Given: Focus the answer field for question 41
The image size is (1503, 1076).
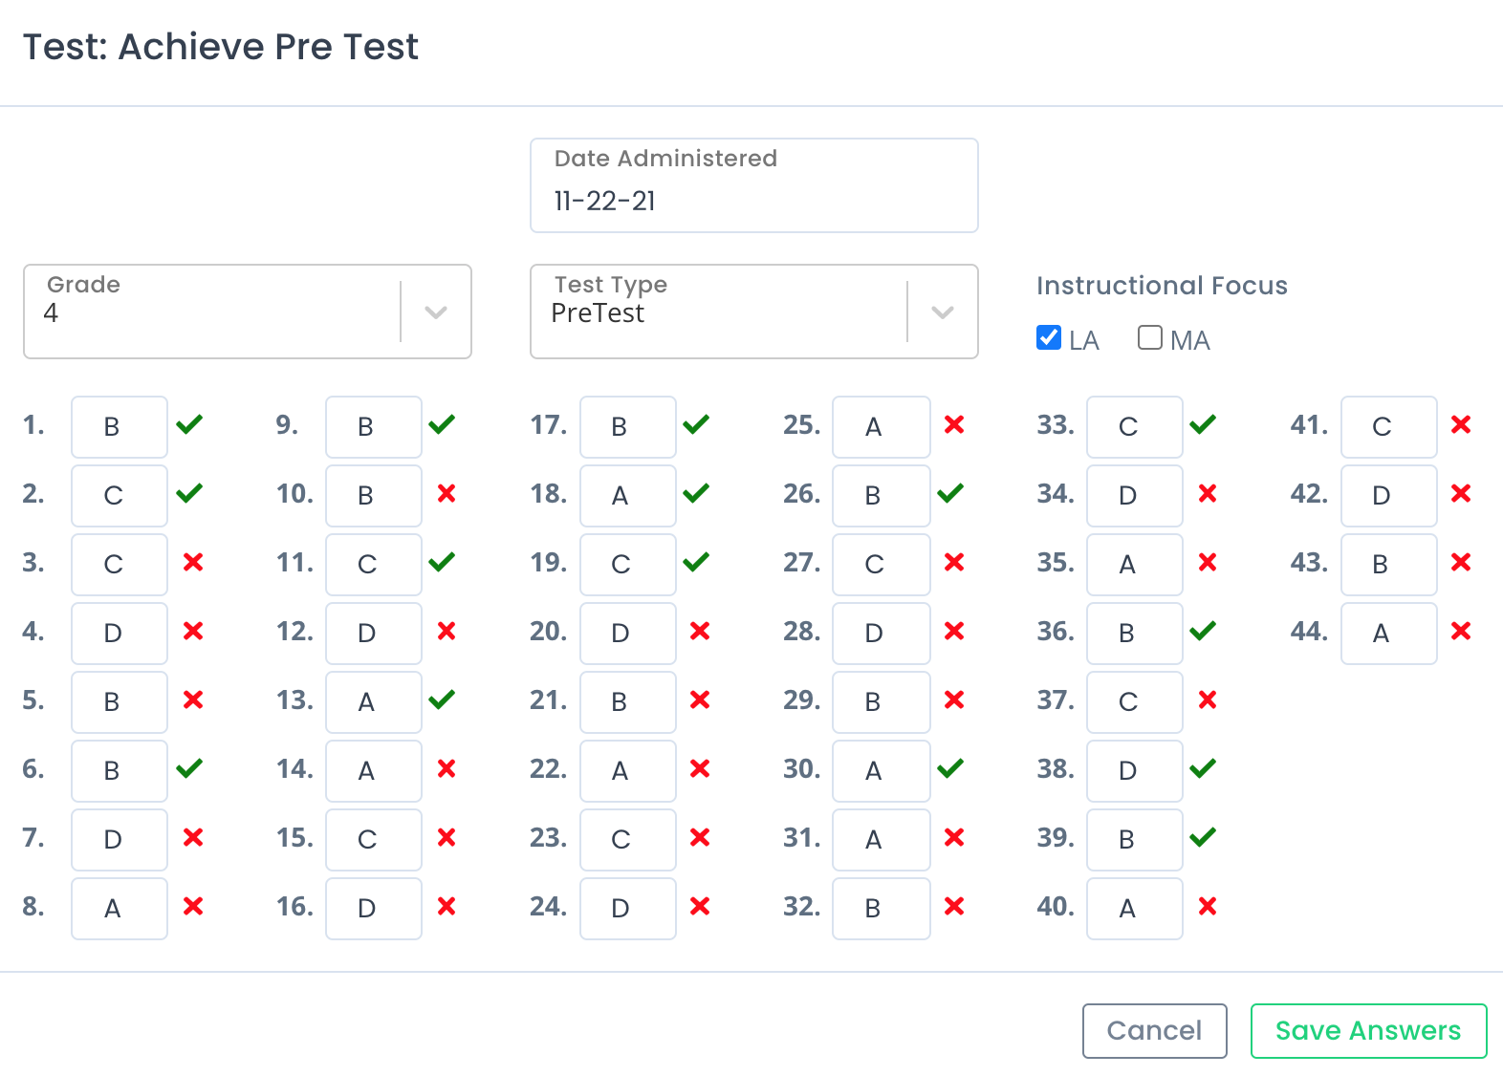Looking at the screenshot, I should tap(1389, 427).
